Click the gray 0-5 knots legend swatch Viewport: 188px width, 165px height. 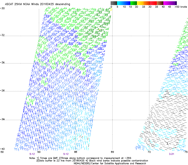(114, 3)
